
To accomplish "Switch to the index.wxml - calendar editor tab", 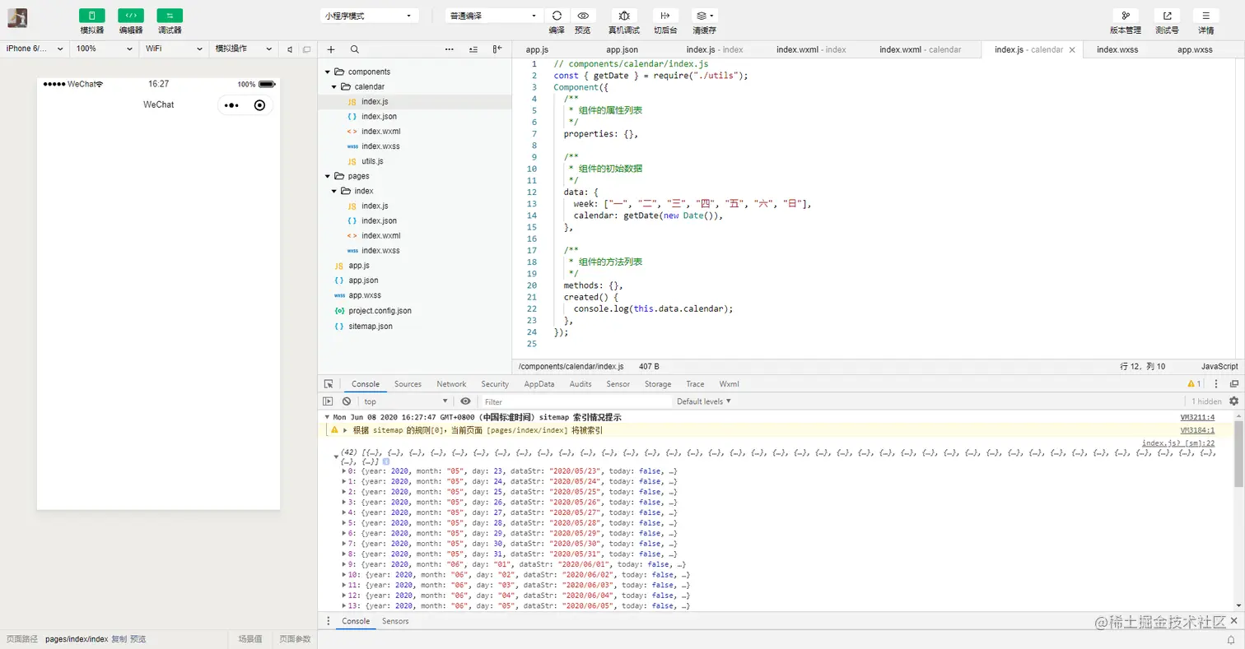I will tap(920, 49).
